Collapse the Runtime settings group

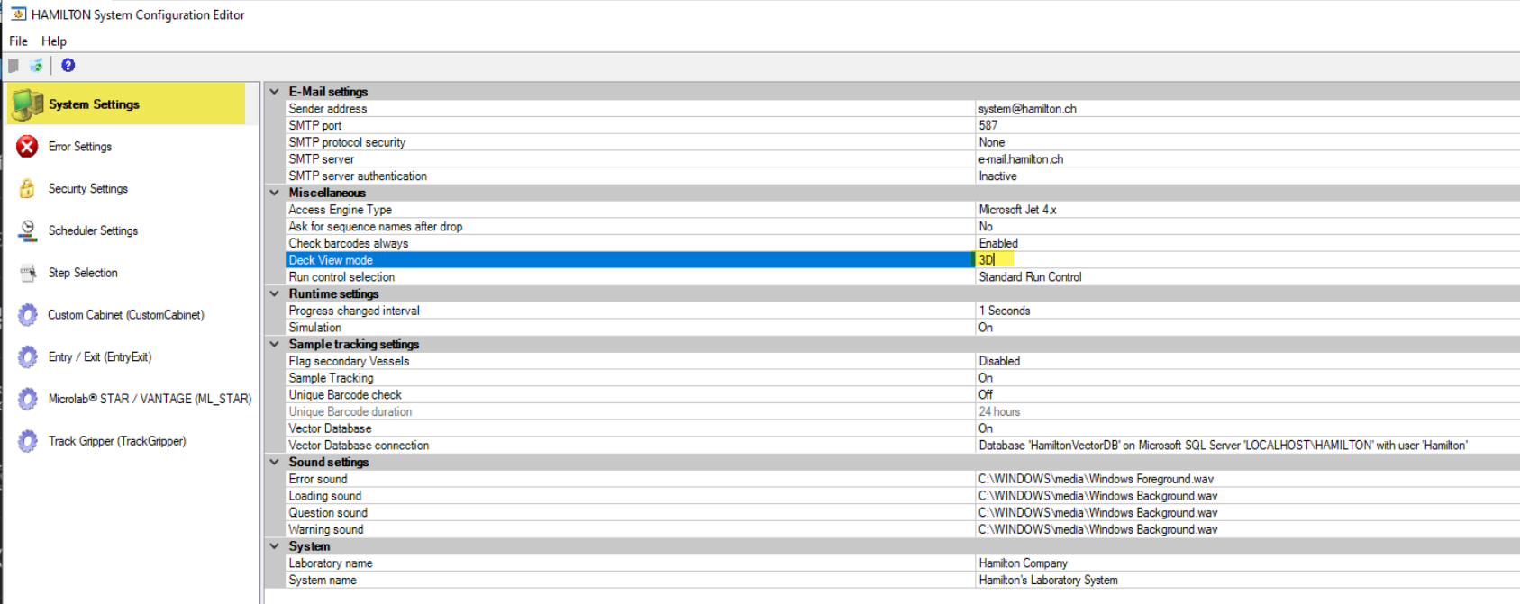coord(275,293)
